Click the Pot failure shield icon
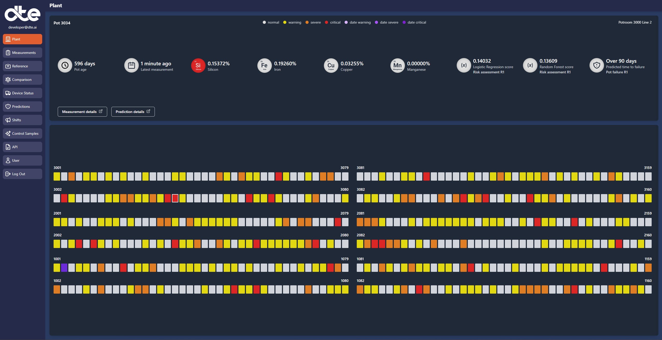The height and width of the screenshot is (340, 662). pyautogui.click(x=596, y=66)
